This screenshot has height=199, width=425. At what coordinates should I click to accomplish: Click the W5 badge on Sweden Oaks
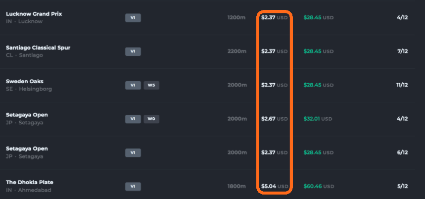151,85
